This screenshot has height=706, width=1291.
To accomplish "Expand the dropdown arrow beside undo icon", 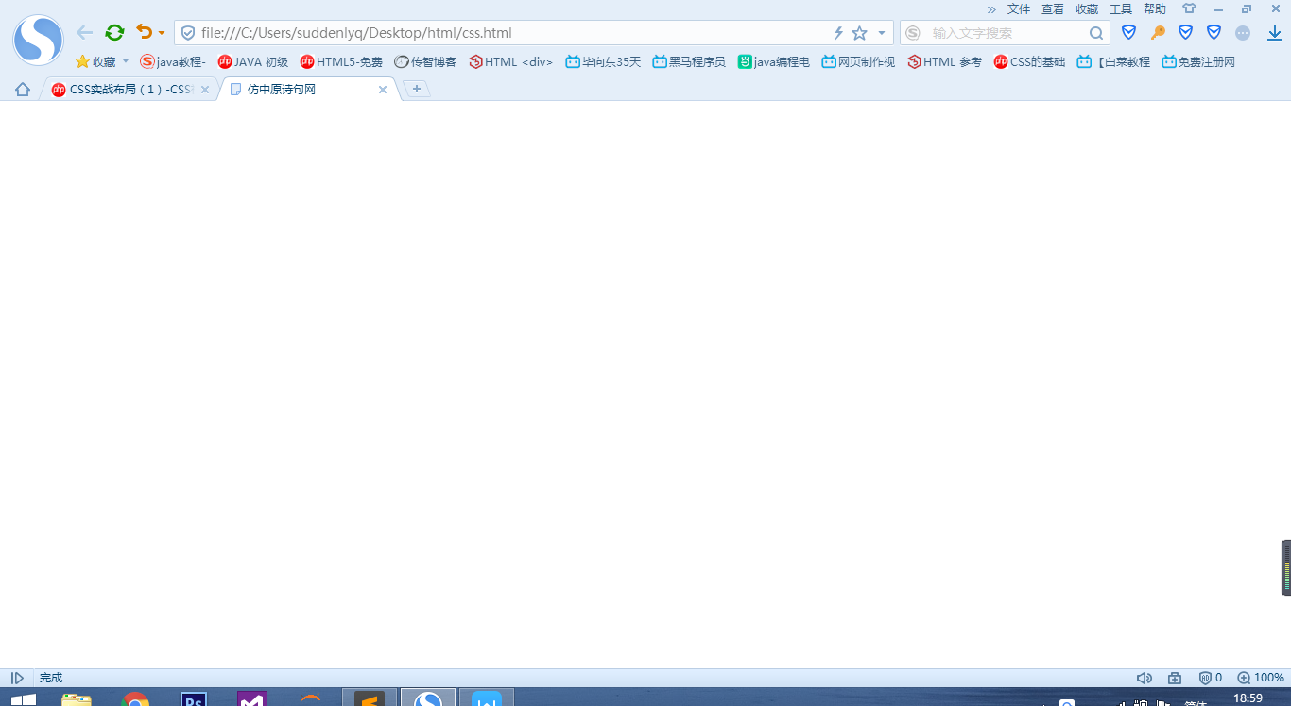I will (x=162, y=33).
